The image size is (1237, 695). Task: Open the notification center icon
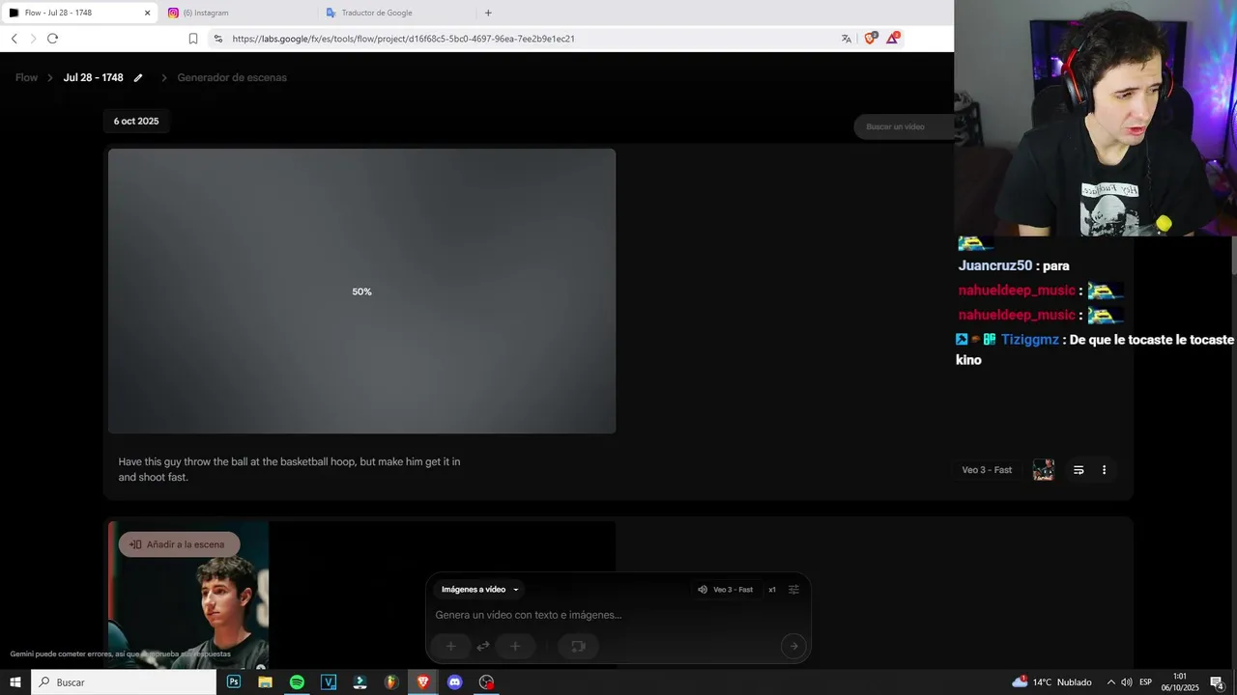(1218, 682)
